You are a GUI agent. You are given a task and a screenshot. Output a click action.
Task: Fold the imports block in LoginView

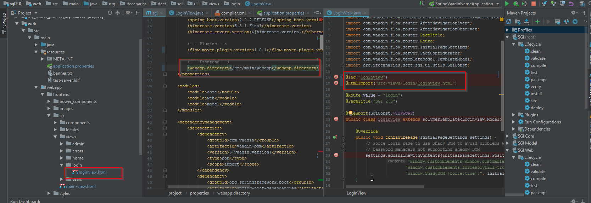(343, 65)
